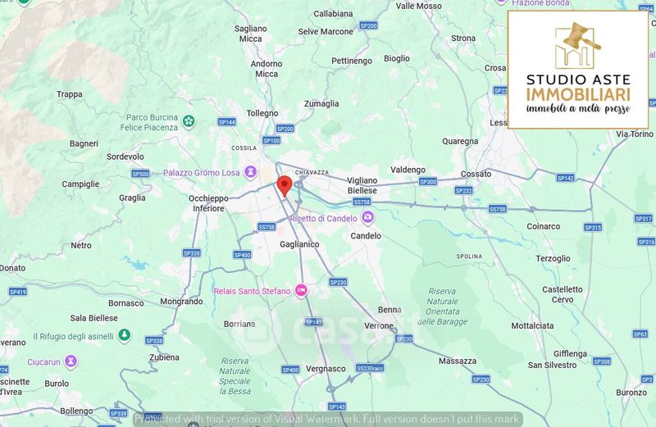Viewport: 656px width, 427px height.
Task: Open the Palazzo Gromo Losa castle icon
Action: tap(251, 172)
